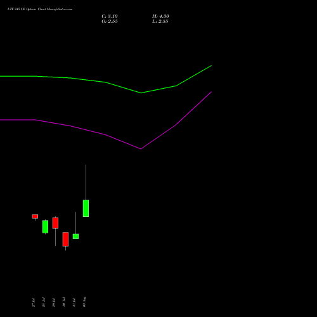Click the "31 Jul" date axis label
Screen dimensions: 317x317
point(74,302)
